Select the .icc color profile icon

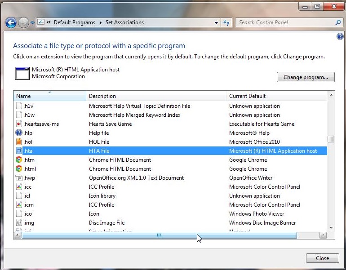[x=19, y=186]
